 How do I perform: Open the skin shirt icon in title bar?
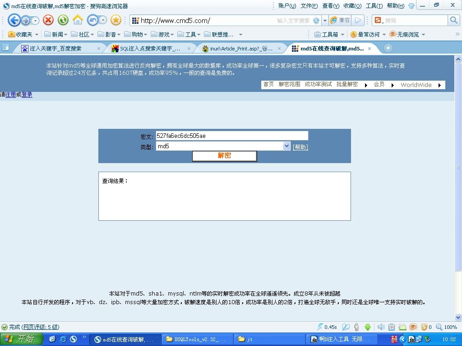411,6
